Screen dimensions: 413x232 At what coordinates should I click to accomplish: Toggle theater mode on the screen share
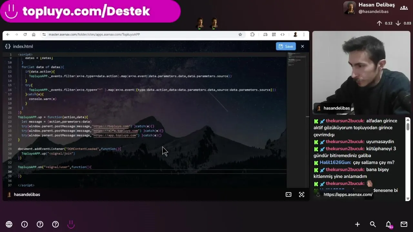click(x=288, y=195)
